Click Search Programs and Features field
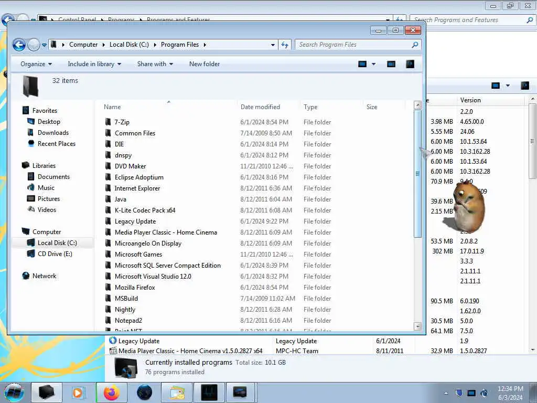This screenshot has height=403, width=537. (472, 20)
